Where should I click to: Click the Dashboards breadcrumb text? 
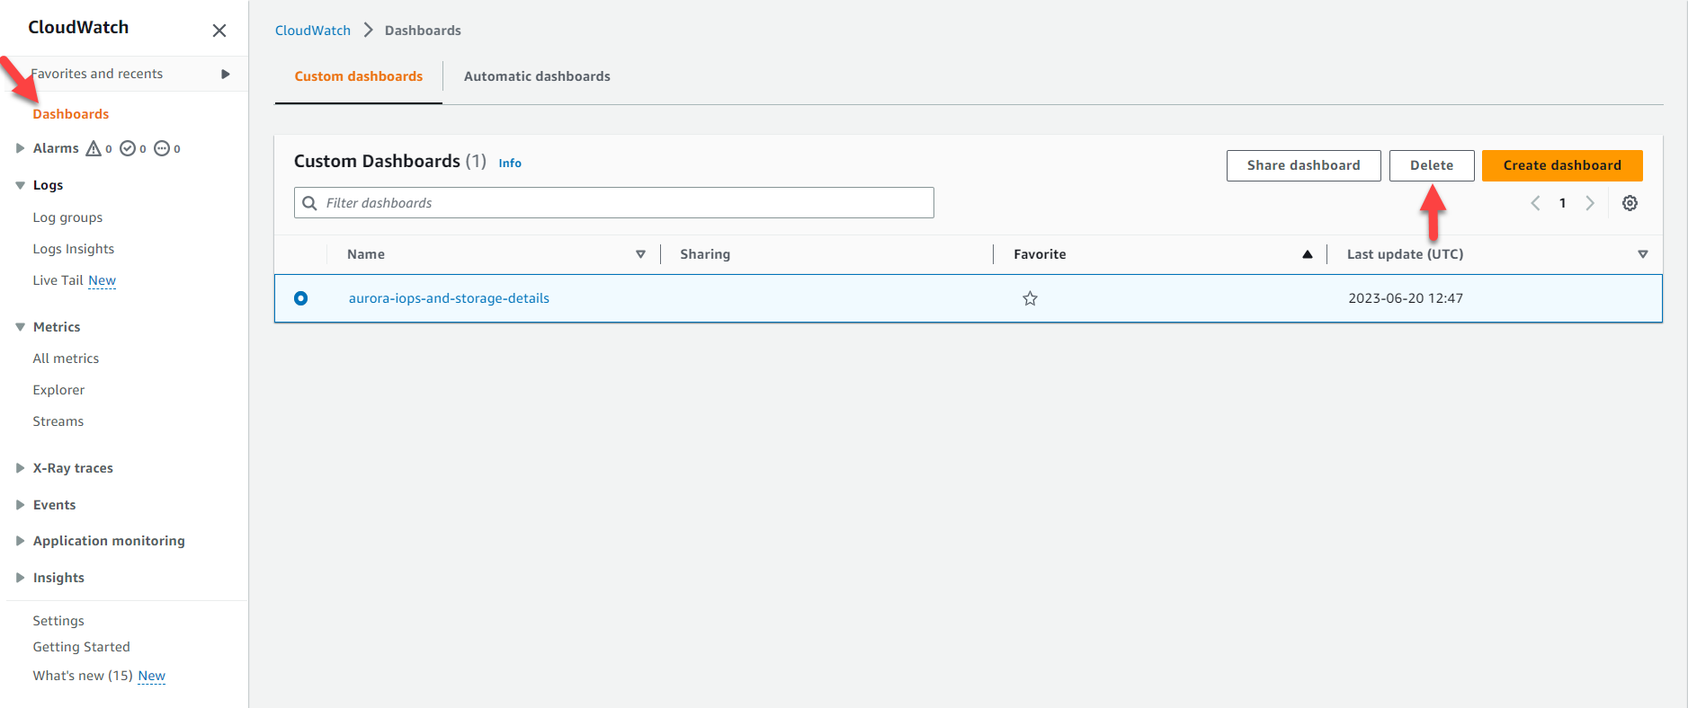point(423,31)
